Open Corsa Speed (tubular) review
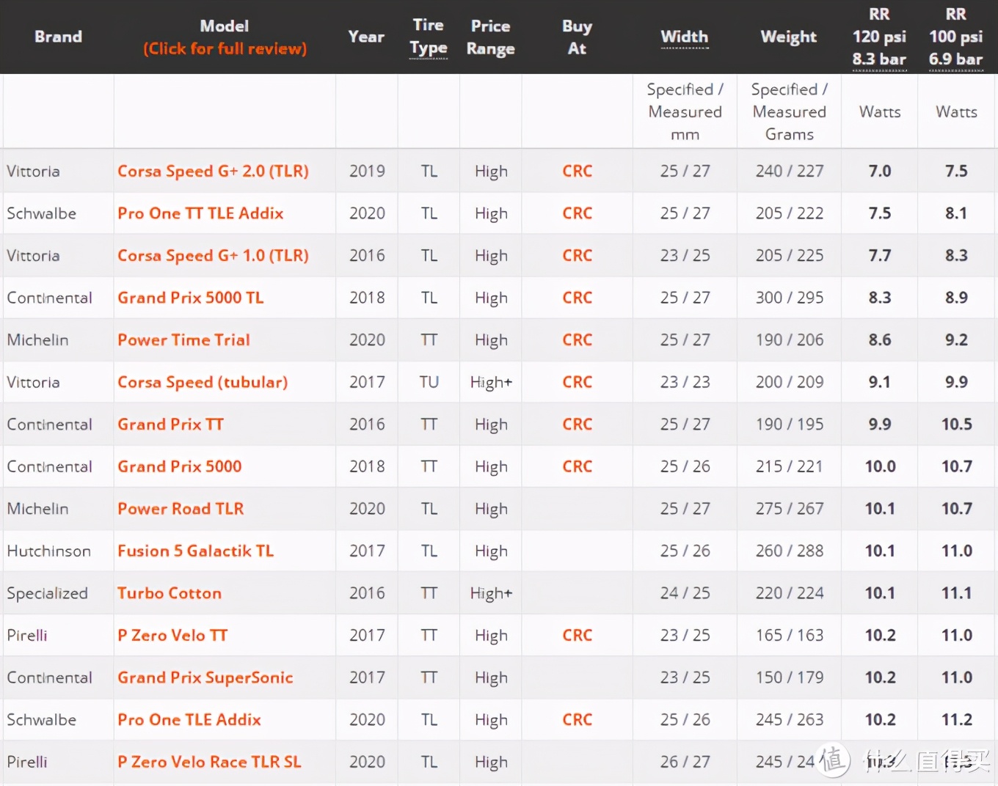Viewport: 998px width, 786px height. tap(203, 382)
